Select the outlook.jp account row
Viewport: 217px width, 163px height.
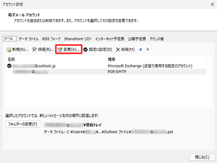pos(106,66)
